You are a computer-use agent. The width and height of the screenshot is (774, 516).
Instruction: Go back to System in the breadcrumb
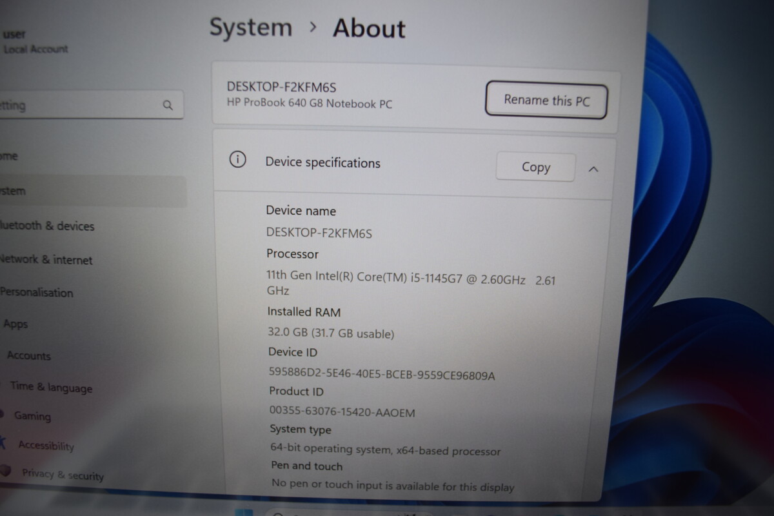tap(251, 28)
